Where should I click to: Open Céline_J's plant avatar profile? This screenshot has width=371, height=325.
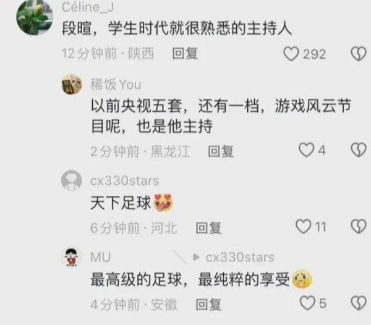[35, 17]
